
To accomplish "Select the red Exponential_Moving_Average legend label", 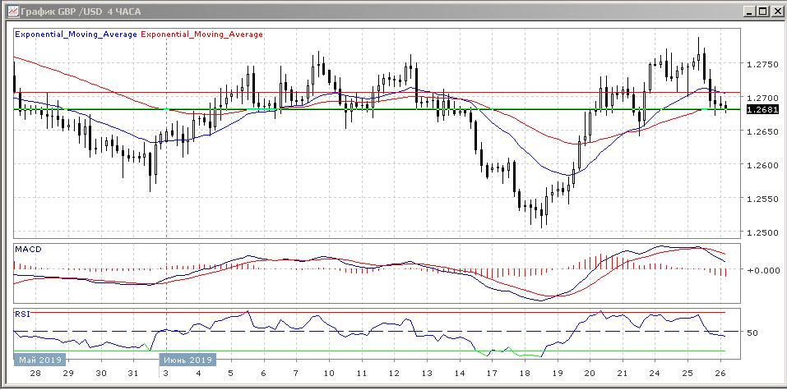I will click(x=203, y=34).
